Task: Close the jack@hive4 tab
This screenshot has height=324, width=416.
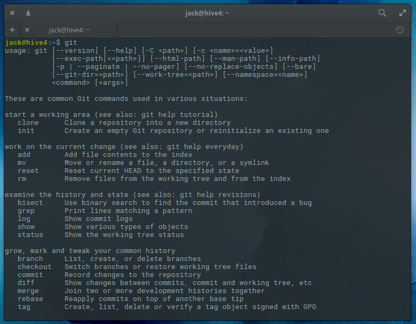Action: pyautogui.click(x=27, y=30)
